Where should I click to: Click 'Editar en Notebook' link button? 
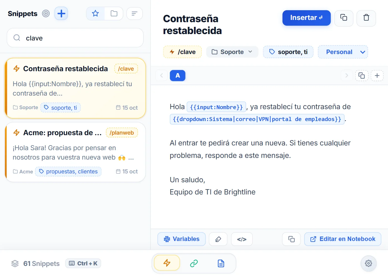click(343, 239)
